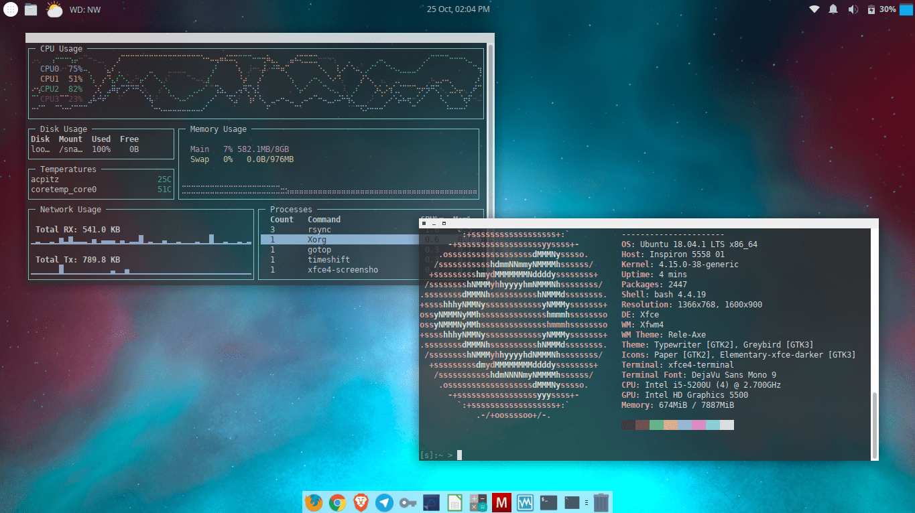Open the KeePass password manager
Screen dimensions: 915x513
pos(407,502)
